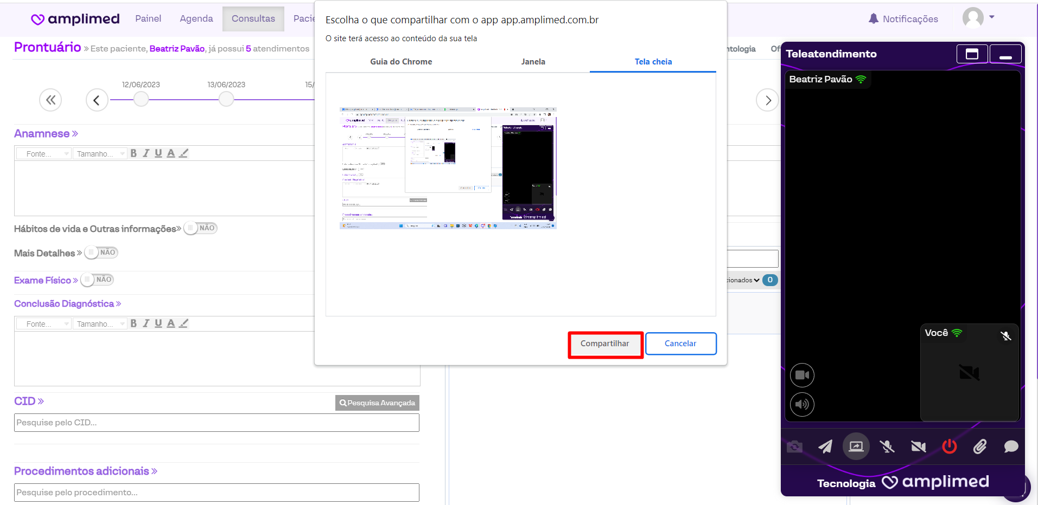The width and height of the screenshot is (1038, 505).
Task: Click the Cancelar button
Action: pyautogui.click(x=680, y=344)
